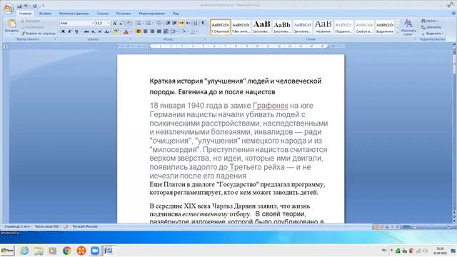The height and width of the screenshot is (257, 457).
Task: Open the font color dropdown arrow
Action: click(x=130, y=31)
